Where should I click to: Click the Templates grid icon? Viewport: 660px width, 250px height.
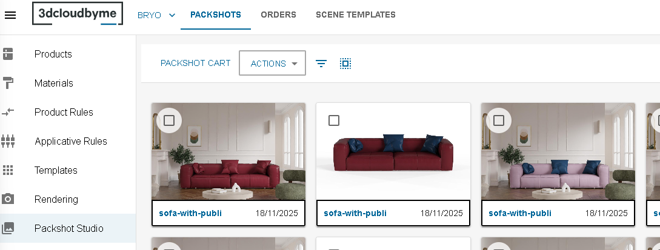pyautogui.click(x=8, y=170)
